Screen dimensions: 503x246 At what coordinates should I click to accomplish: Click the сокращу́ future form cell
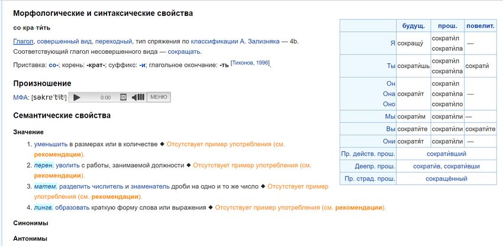click(x=412, y=43)
